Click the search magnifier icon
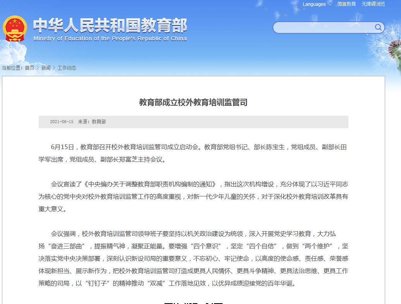The width and height of the screenshot is (401, 304). pos(378,27)
